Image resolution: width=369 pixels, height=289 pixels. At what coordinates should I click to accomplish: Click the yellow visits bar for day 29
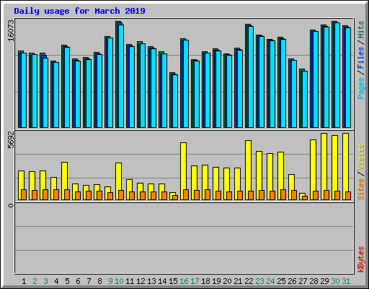point(324,166)
